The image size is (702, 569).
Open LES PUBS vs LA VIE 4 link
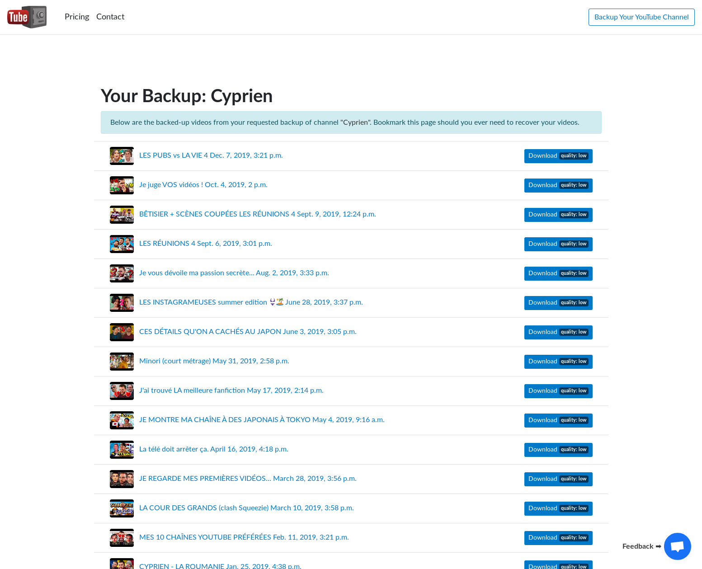211,155
